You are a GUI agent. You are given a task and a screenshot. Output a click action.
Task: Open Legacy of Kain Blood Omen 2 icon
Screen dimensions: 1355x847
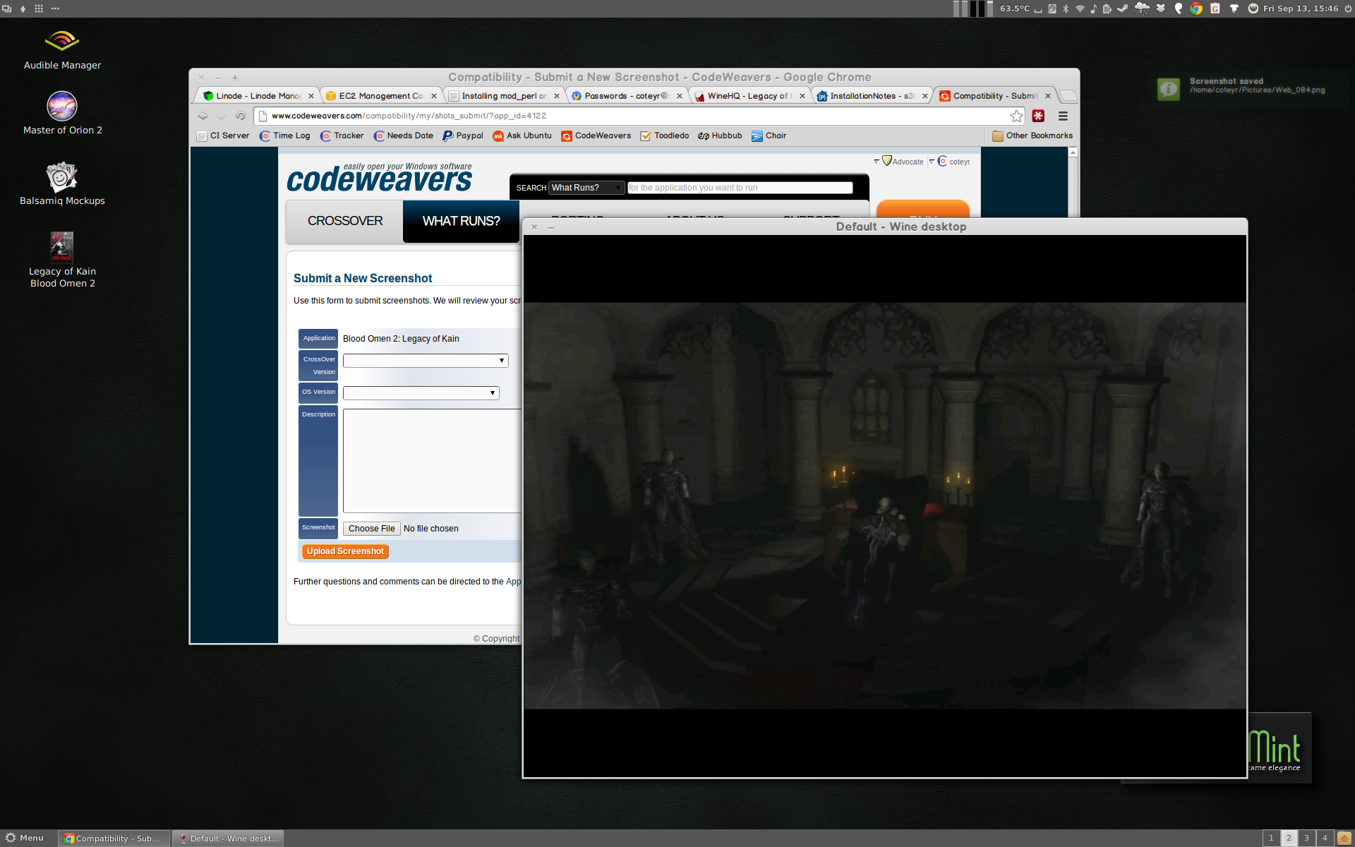click(x=62, y=260)
